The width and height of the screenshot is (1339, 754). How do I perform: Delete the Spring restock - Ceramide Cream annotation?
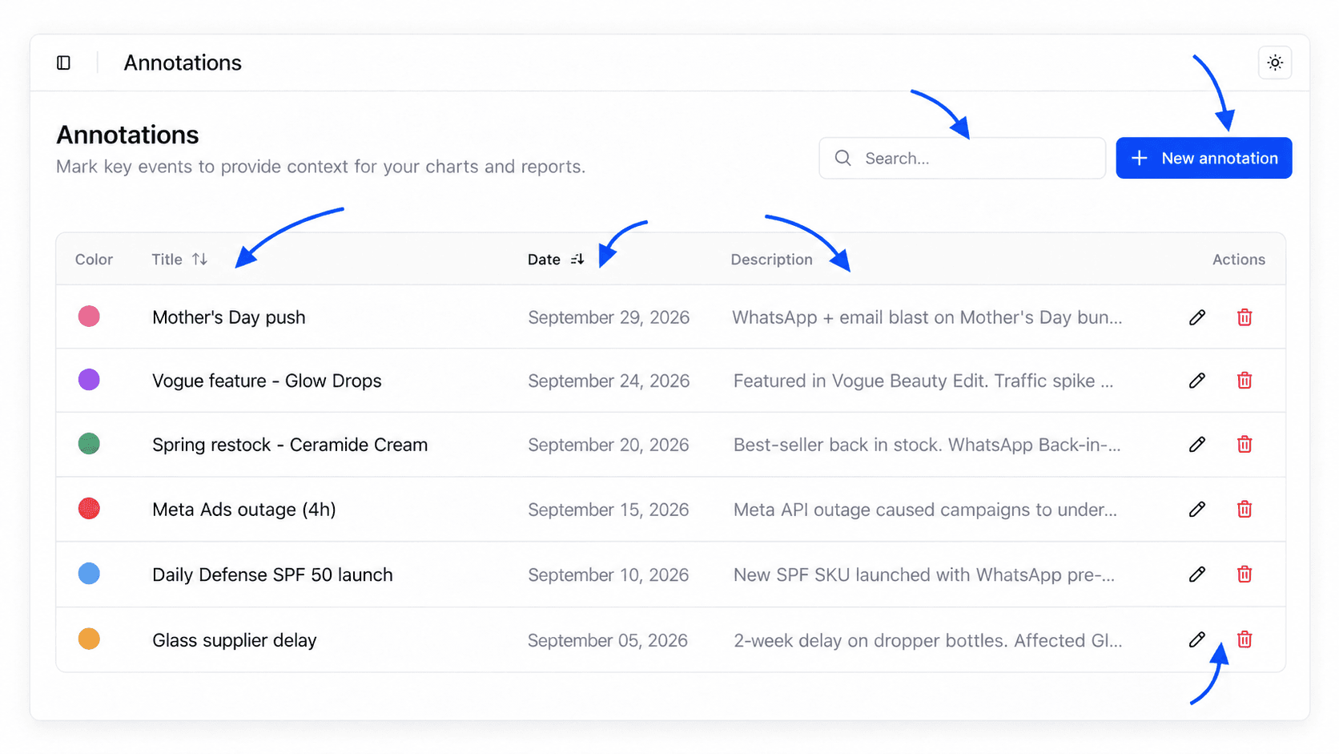click(1245, 444)
